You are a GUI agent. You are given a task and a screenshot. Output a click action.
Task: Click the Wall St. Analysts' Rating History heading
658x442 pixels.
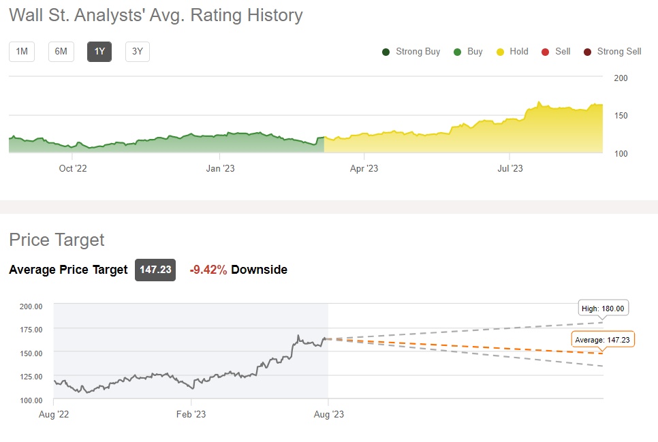156,15
